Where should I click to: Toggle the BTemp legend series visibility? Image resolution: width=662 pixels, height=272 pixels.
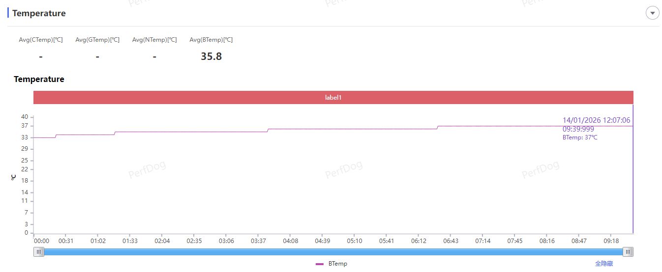click(x=337, y=264)
